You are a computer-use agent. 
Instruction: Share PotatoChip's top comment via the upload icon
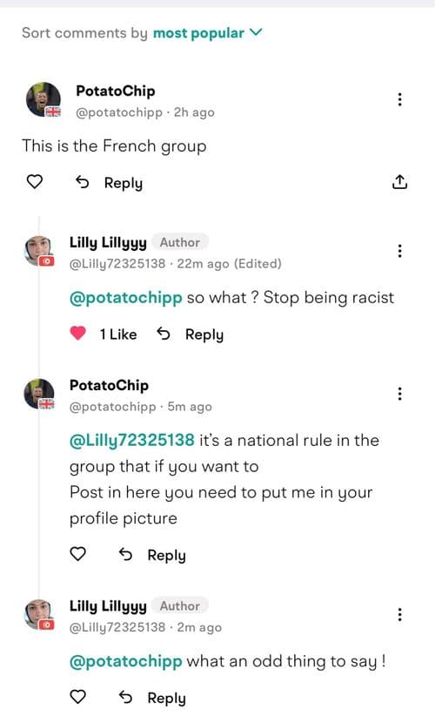[x=399, y=182]
